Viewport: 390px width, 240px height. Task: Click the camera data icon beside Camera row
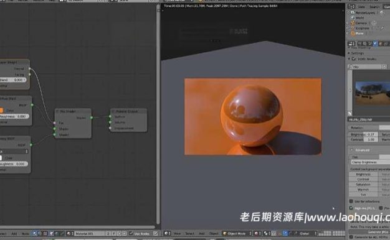(x=374, y=23)
